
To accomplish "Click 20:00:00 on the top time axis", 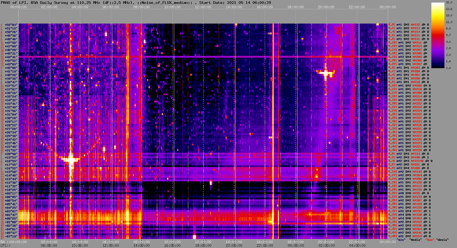I will (x=326, y=7).
